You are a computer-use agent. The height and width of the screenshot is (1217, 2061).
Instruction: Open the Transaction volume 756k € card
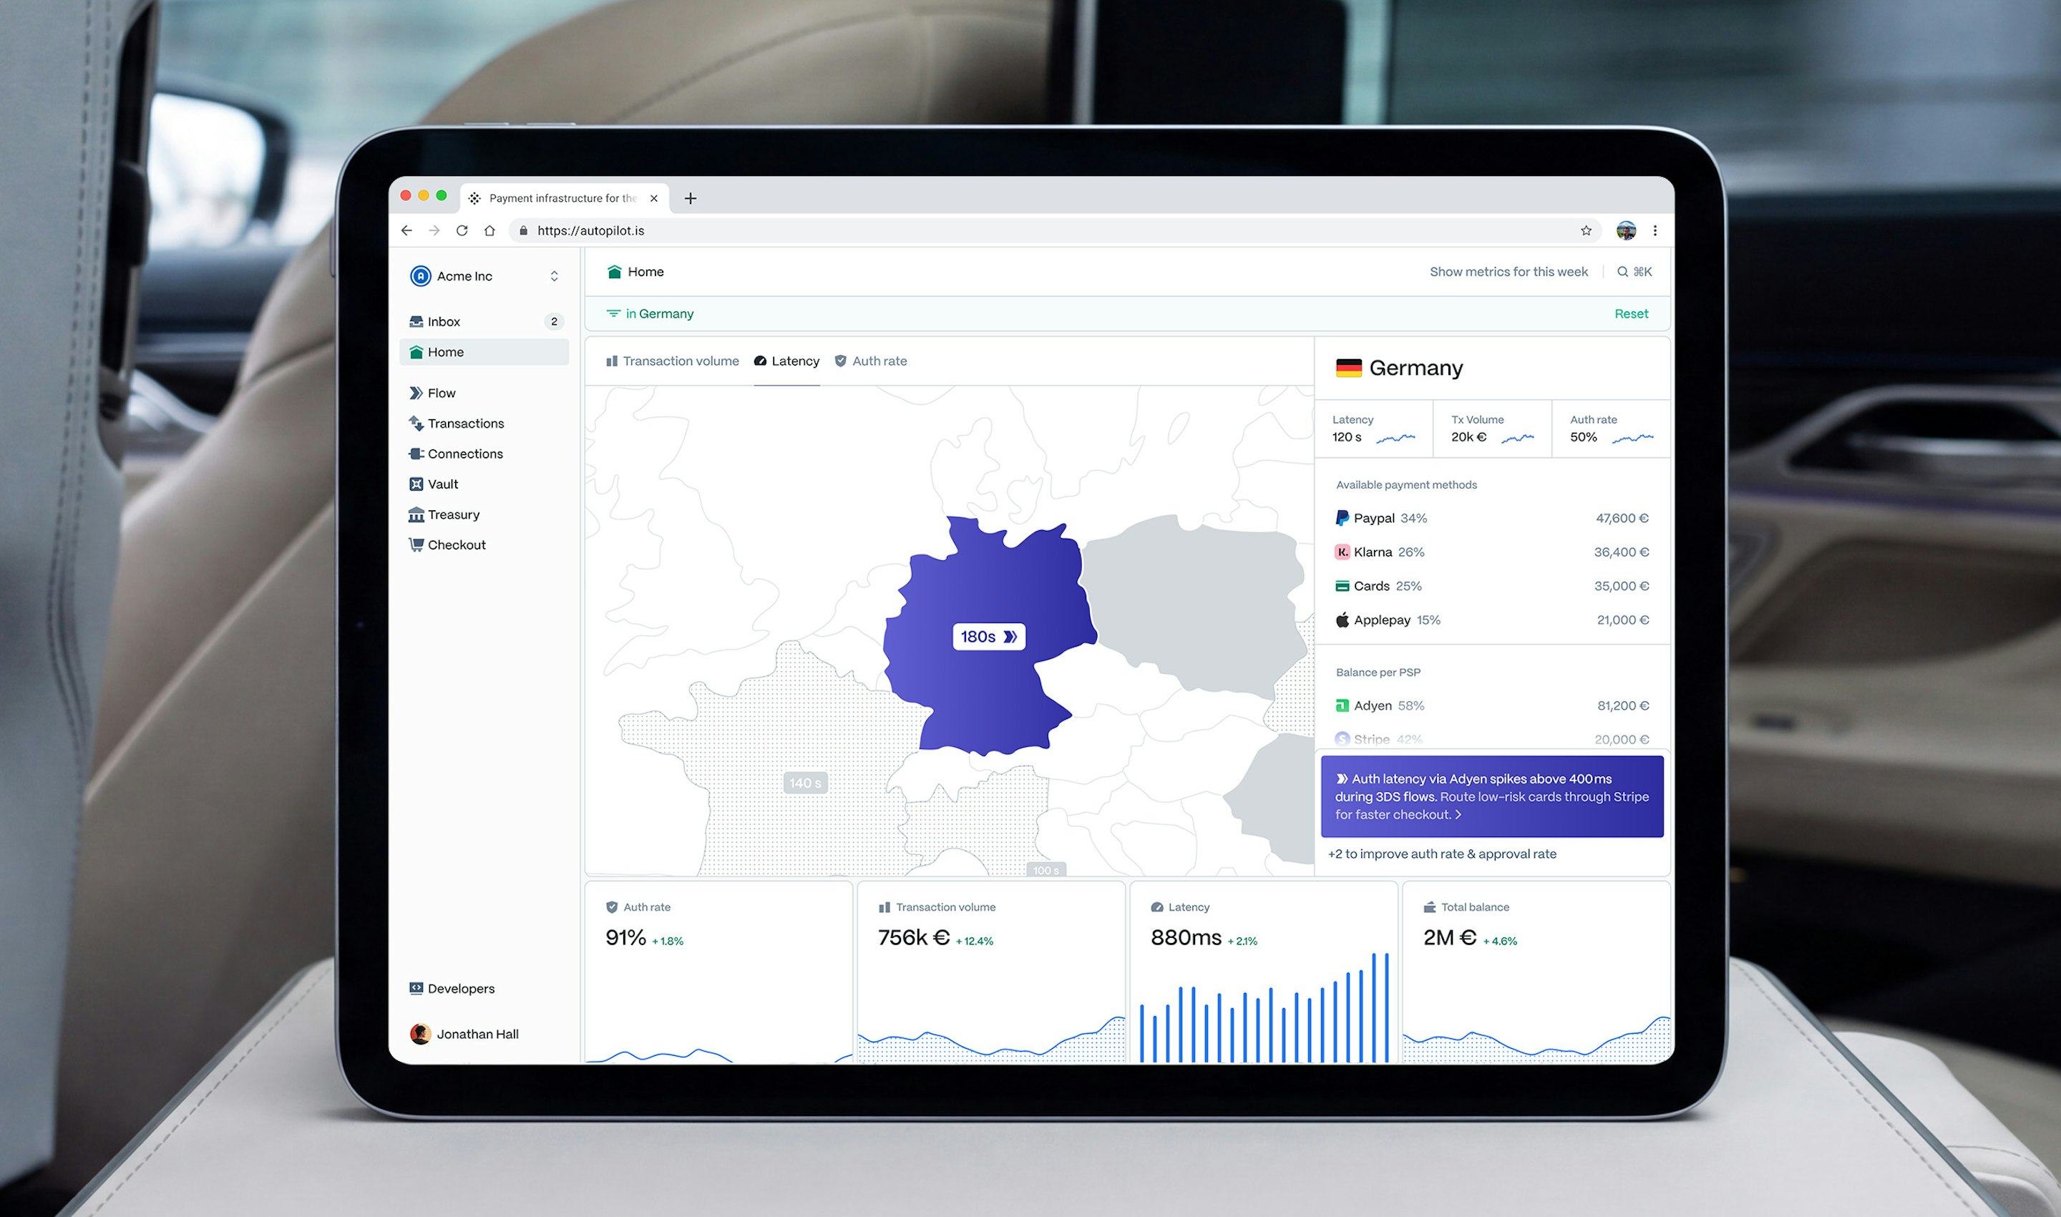[992, 972]
